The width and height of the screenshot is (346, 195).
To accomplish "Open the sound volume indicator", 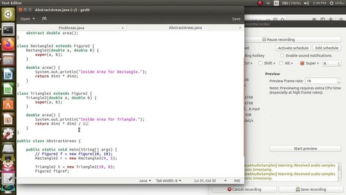I will coord(307,3).
